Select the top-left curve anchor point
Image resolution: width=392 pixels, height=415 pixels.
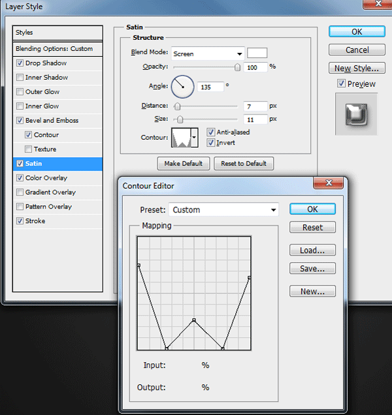(139, 265)
